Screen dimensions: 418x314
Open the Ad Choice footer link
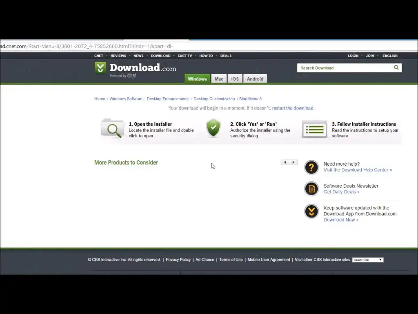pos(205,260)
